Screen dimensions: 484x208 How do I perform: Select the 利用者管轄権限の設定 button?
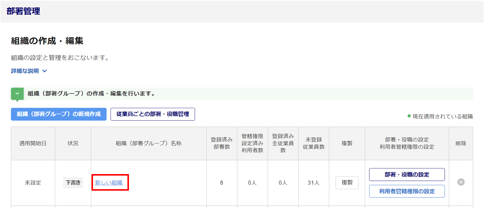(407, 191)
